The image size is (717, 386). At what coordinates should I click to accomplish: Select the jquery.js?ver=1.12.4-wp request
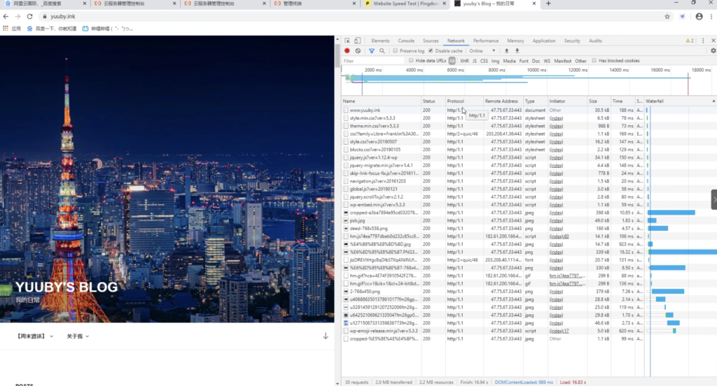point(528,157)
